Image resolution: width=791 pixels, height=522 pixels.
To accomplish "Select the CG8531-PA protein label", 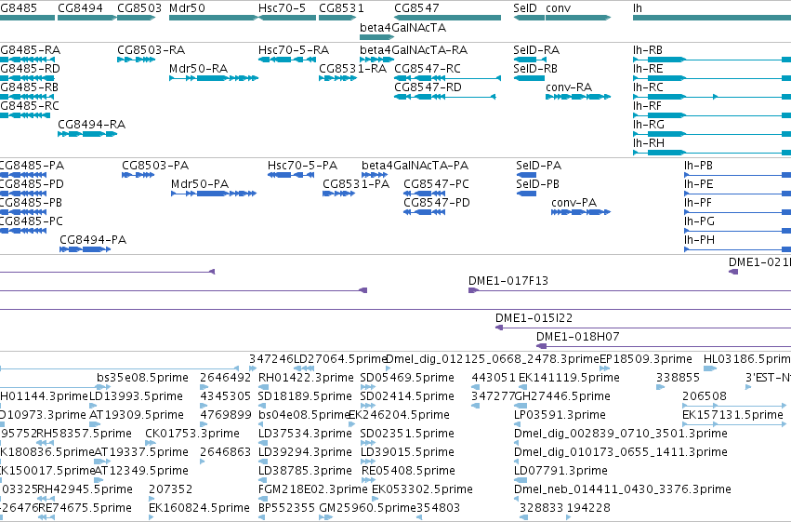I will (356, 184).
